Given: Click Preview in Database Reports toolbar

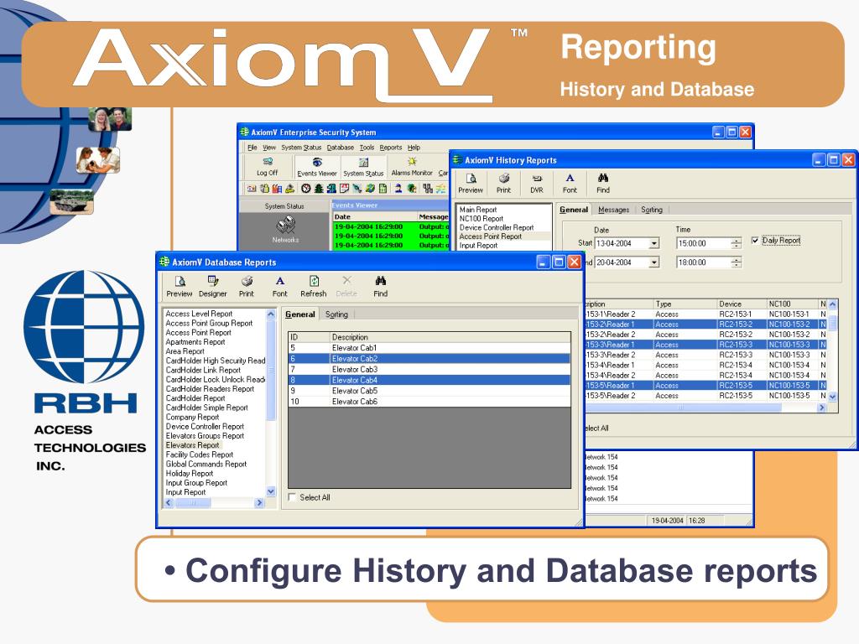Looking at the screenshot, I should point(180,287).
